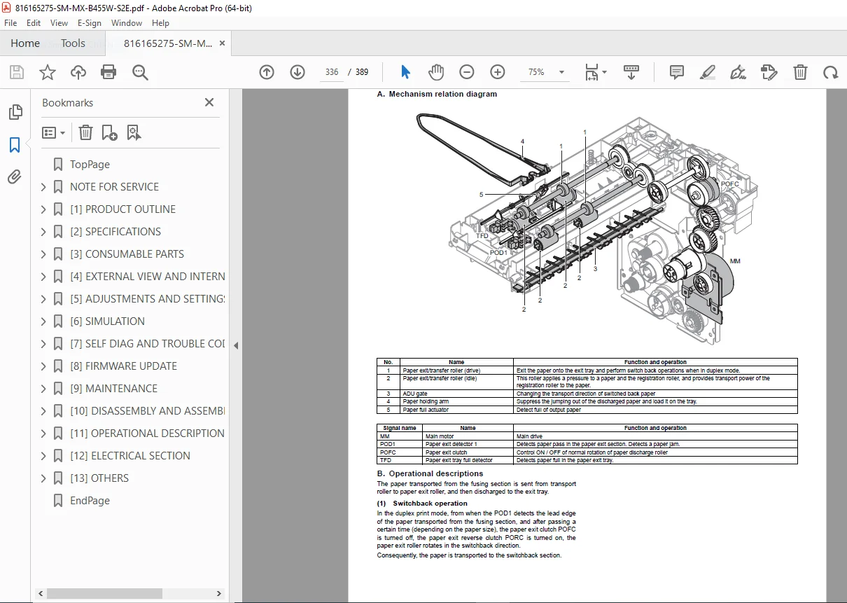Screen dimensions: 847x603
Task: Add a comment note
Action: (677, 72)
